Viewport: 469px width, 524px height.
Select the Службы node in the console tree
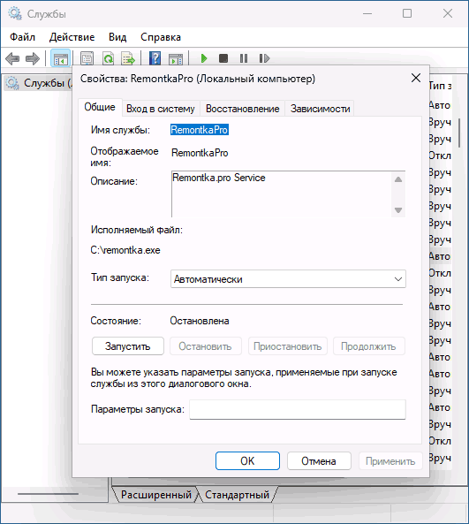click(x=37, y=83)
